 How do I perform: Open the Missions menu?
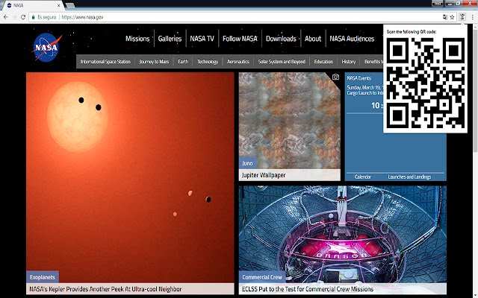137,39
